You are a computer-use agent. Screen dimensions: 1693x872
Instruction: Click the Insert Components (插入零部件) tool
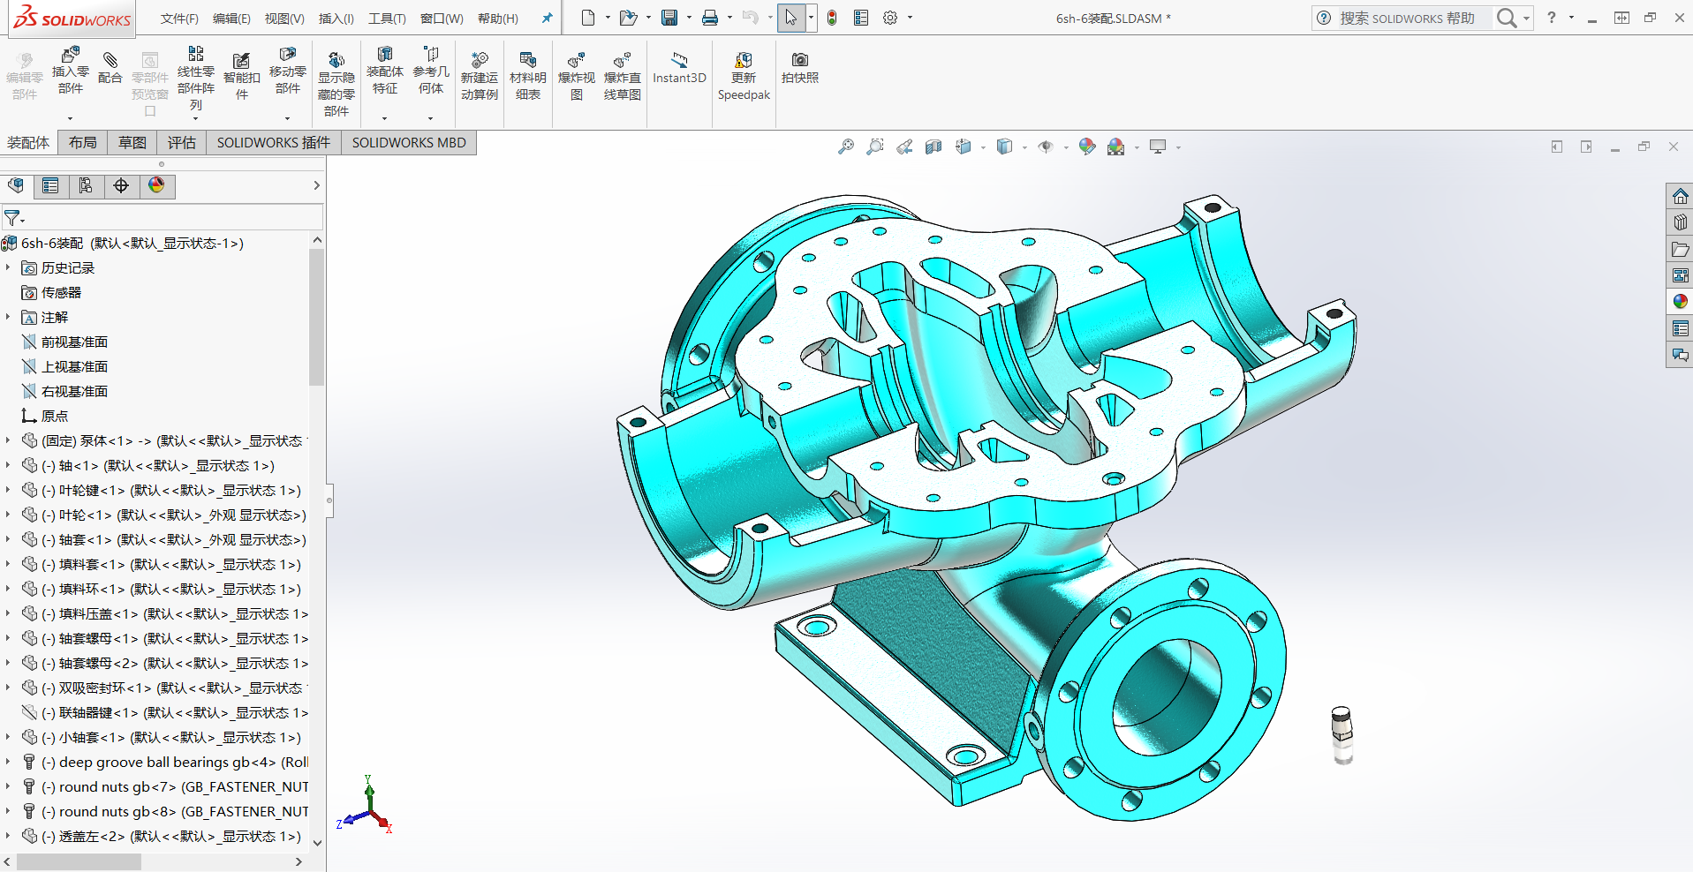pos(70,71)
